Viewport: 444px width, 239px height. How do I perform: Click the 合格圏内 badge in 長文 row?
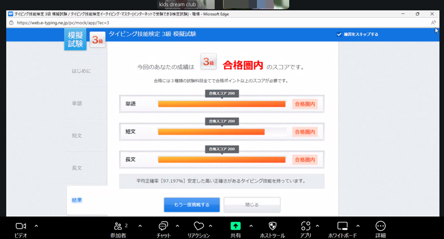pyautogui.click(x=305, y=160)
